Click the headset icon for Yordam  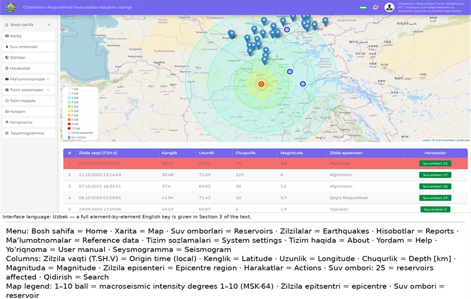pos(7,111)
